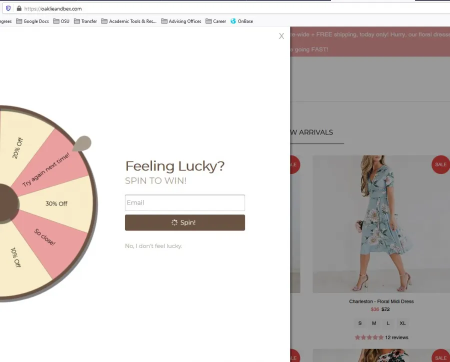The width and height of the screenshot is (450, 362).
Task: Expand the Academic Tools bookmark folder
Action: [129, 21]
